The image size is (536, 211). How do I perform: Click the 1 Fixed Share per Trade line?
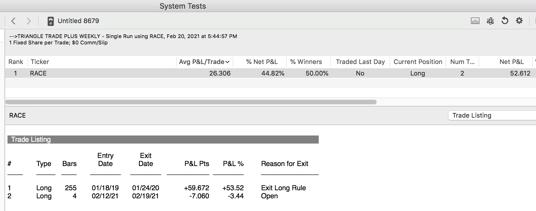[x=58, y=43]
